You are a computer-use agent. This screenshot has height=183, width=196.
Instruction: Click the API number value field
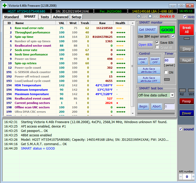pos(187,177)
